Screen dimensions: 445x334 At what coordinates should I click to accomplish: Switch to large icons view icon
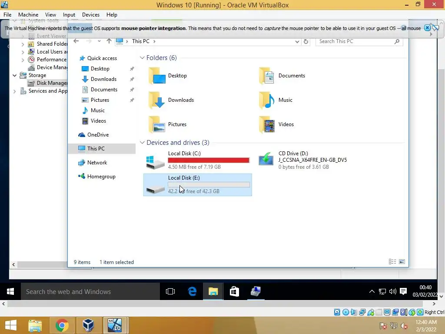tap(402, 261)
